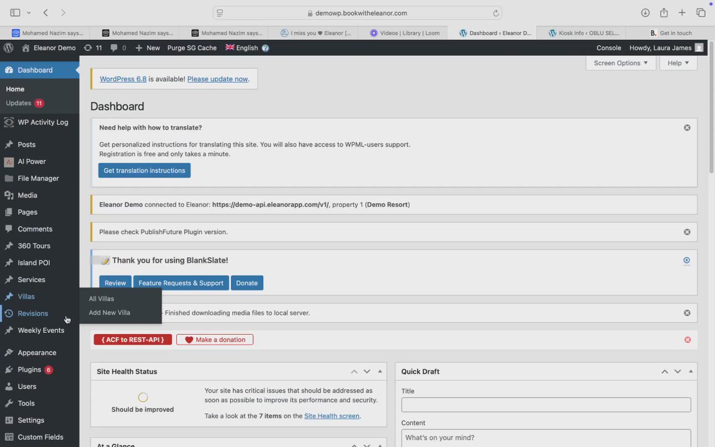Open the WordPress 6.8 link
The image size is (715, 447).
click(123, 79)
